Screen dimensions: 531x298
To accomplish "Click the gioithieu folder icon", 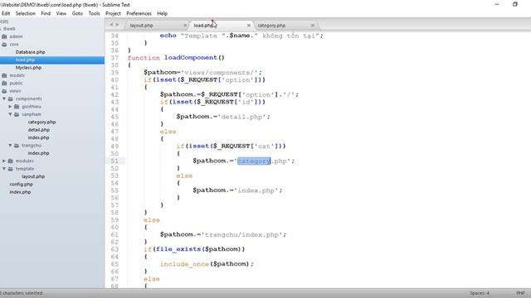I will coord(17,107).
